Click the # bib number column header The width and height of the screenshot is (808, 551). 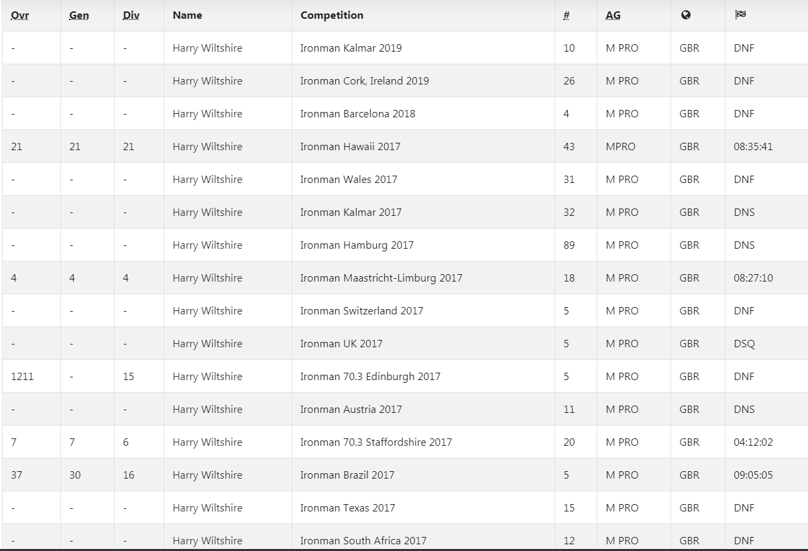pos(567,15)
